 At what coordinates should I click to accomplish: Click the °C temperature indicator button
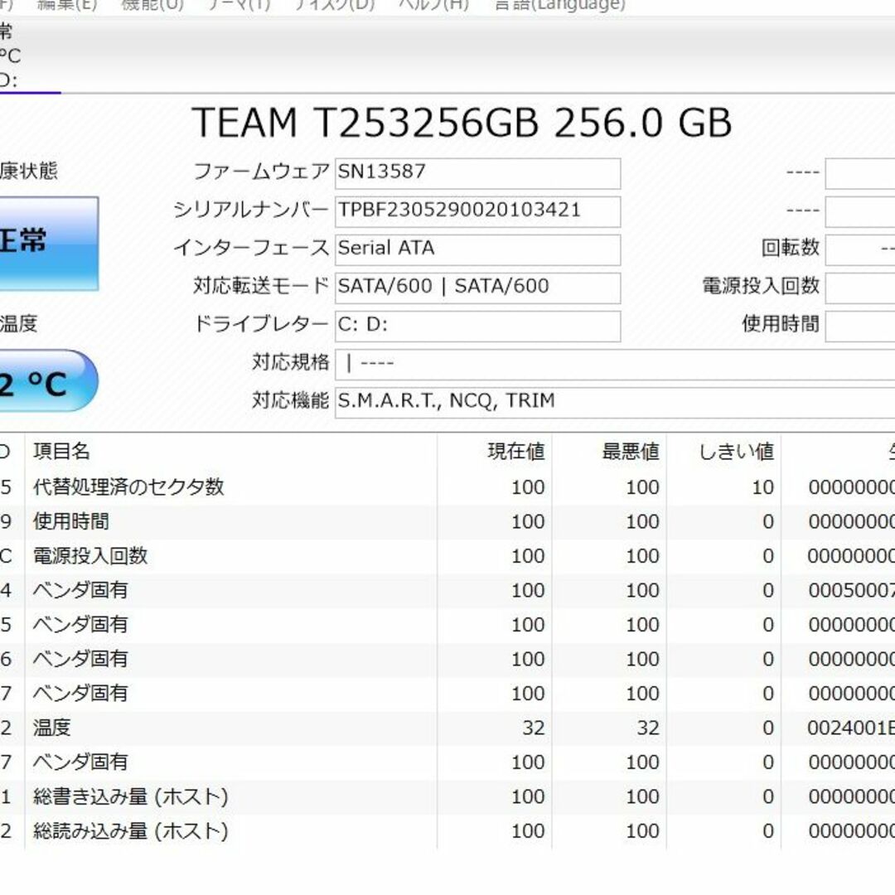pyautogui.click(x=48, y=380)
